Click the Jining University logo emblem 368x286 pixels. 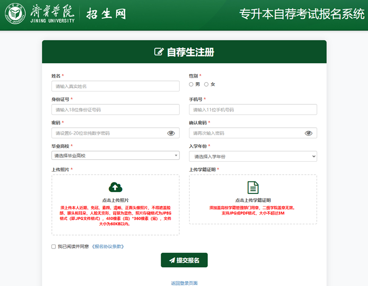(15, 15)
